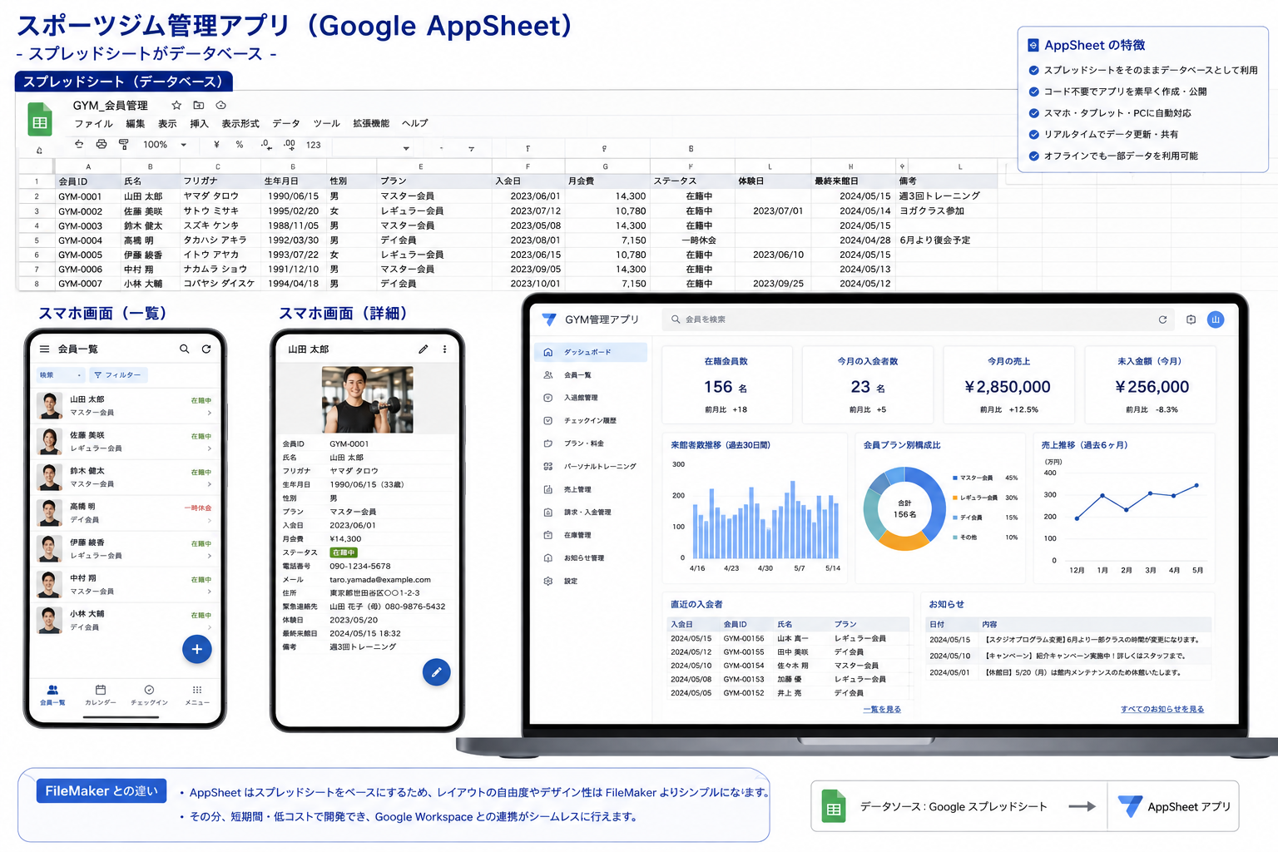
Task: Click the decrease decimal places button
Action: pos(265,144)
